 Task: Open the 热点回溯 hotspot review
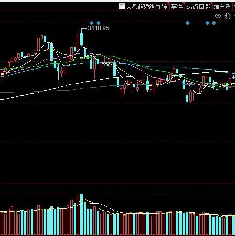pos(199,7)
